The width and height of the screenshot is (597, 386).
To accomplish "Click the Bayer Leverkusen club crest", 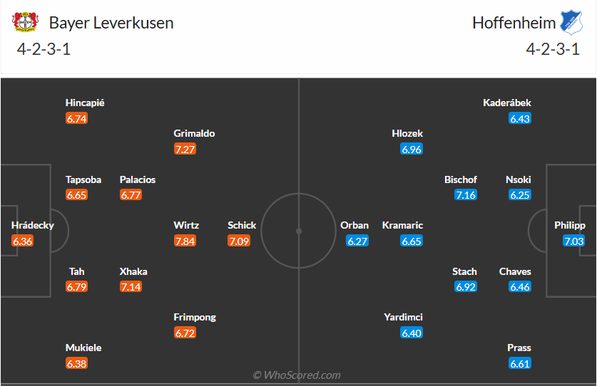I will [x=25, y=22].
